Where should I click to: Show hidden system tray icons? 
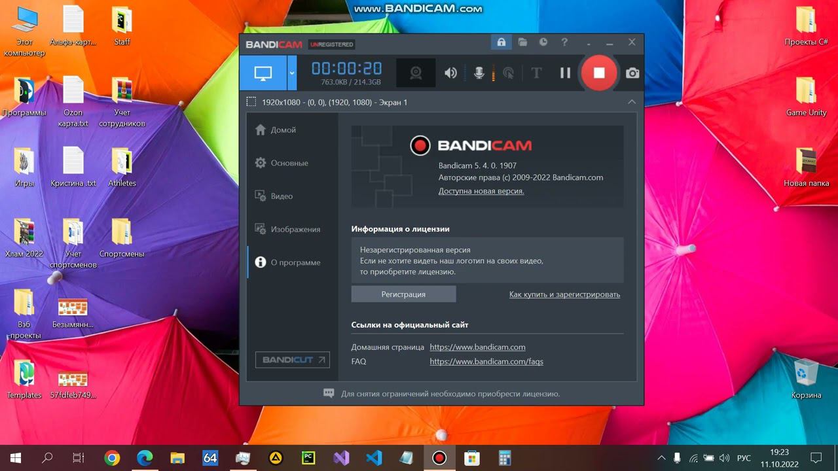click(661, 458)
